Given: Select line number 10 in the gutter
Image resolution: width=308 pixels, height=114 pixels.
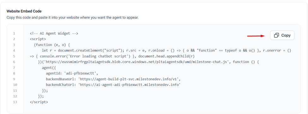Looking at the screenshot, I should pos(15,85).
